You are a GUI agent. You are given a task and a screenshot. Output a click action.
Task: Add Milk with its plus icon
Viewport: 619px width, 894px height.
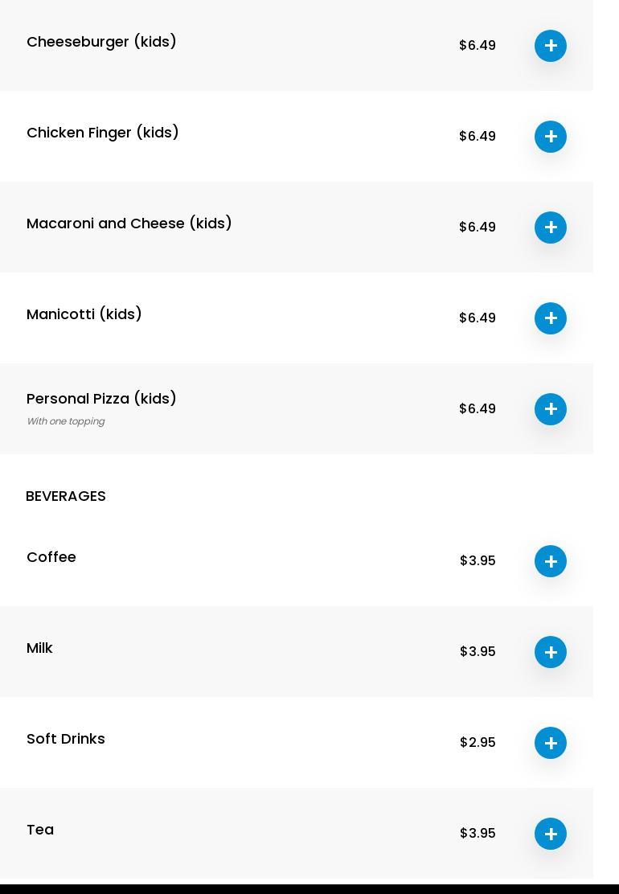(551, 652)
